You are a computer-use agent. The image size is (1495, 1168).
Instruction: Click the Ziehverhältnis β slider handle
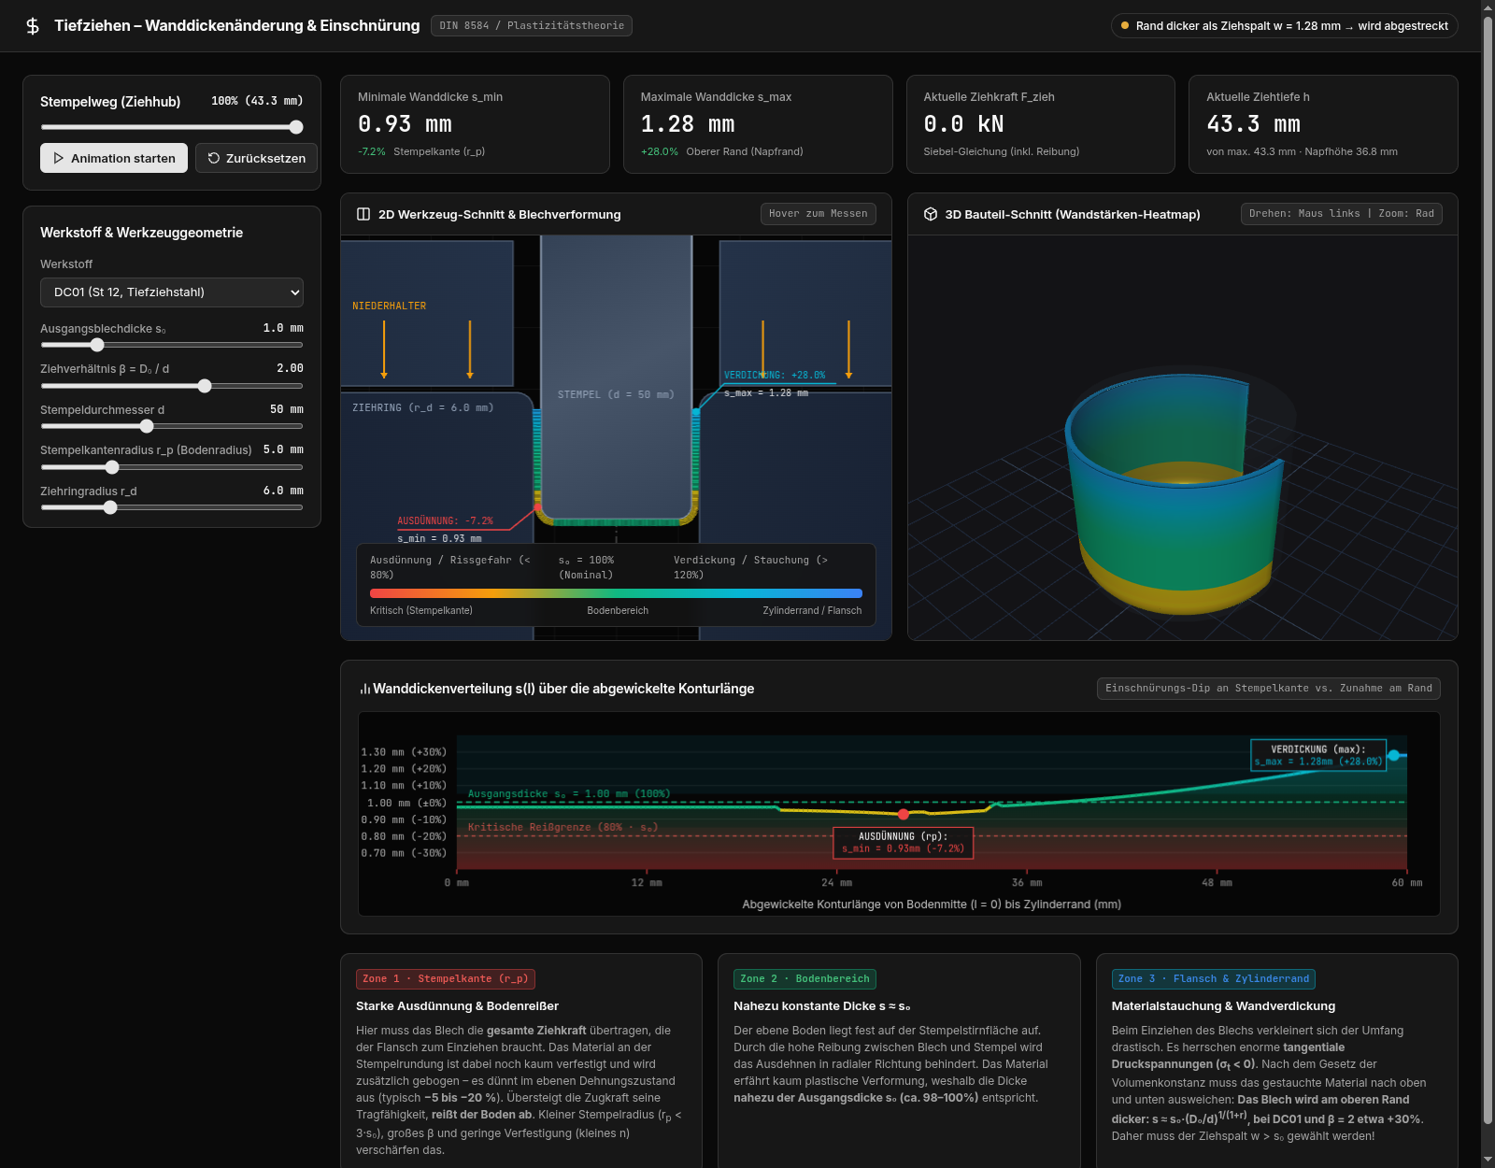(x=205, y=386)
